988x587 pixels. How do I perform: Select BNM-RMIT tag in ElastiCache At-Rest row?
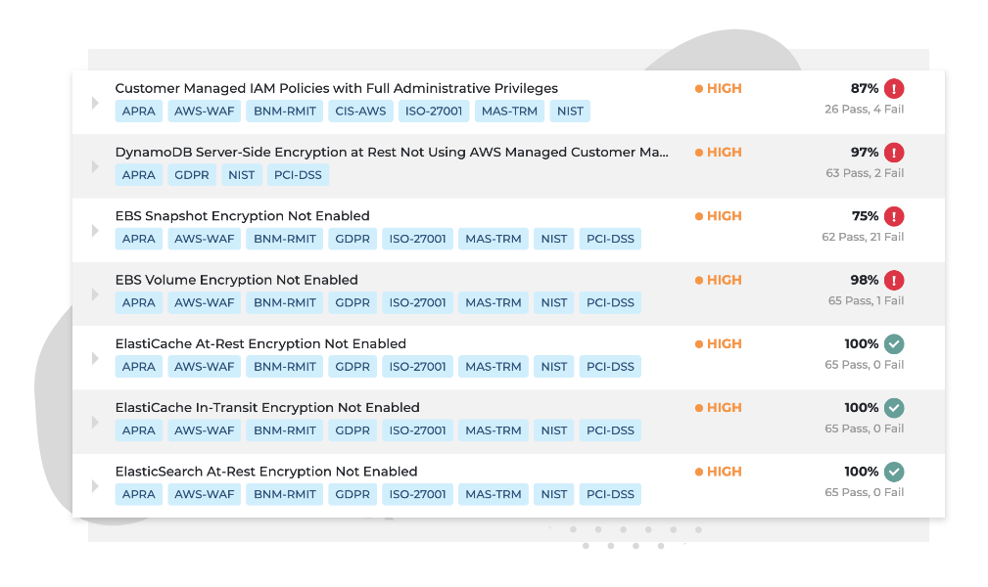[x=285, y=367]
